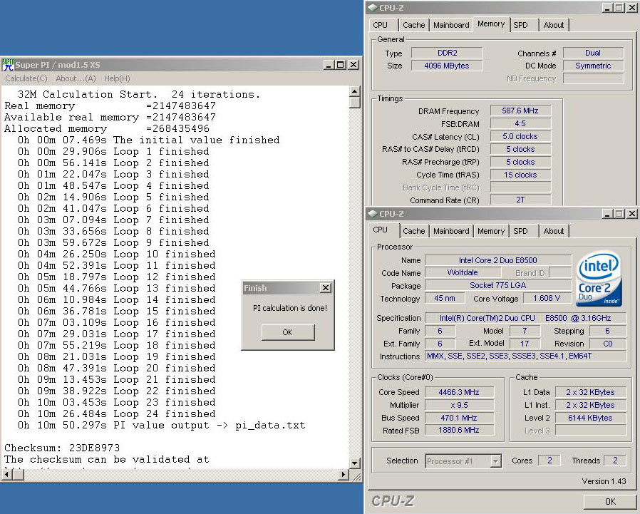This screenshot has height=514, width=640.
Task: Select Memory tab in upper CPU-Z window
Action: [491, 24]
